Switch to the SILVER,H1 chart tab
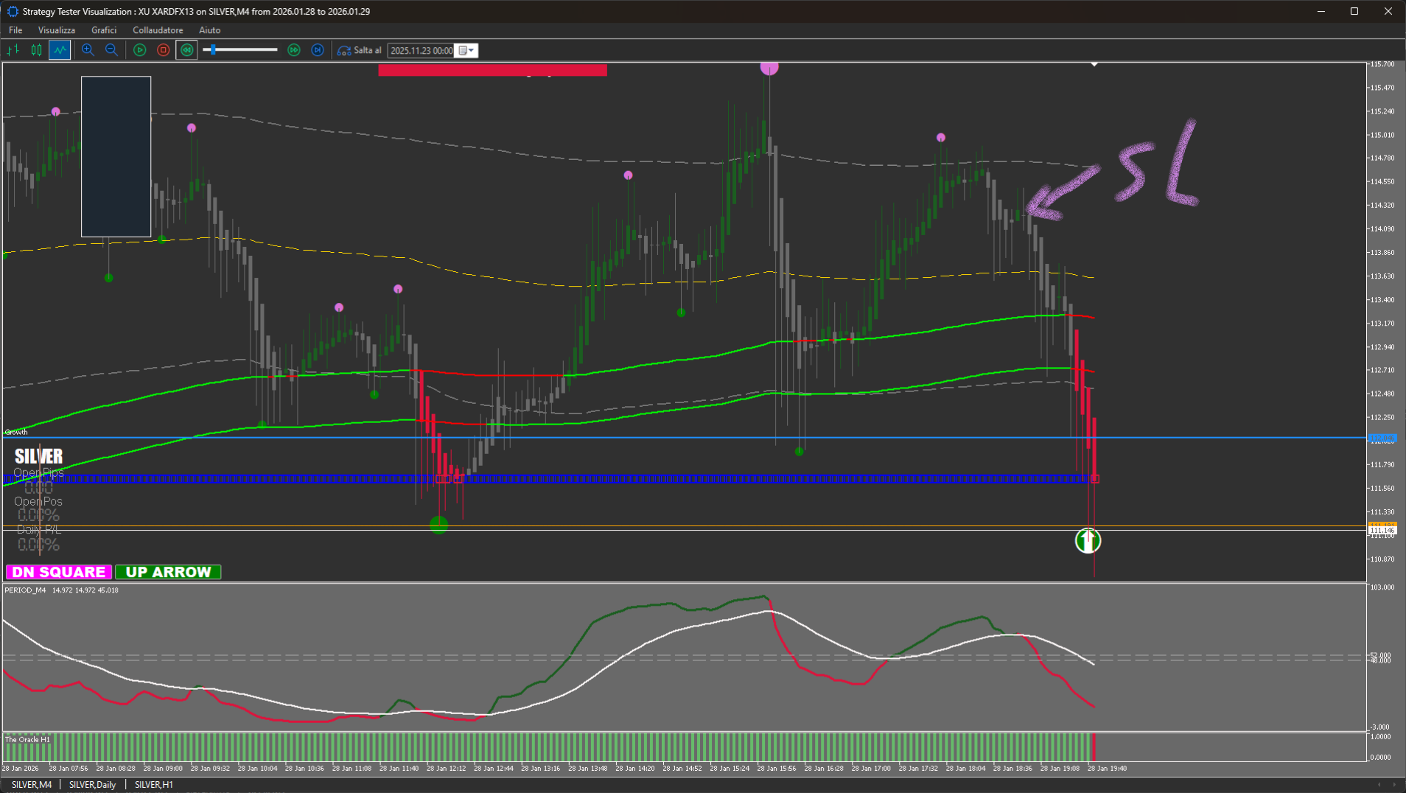1406x793 pixels. pos(154,785)
